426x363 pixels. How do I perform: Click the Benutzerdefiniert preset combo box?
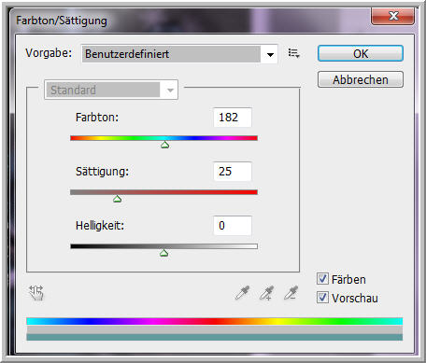click(179, 54)
